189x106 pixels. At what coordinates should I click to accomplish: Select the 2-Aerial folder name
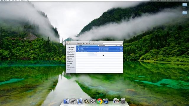click(81, 48)
